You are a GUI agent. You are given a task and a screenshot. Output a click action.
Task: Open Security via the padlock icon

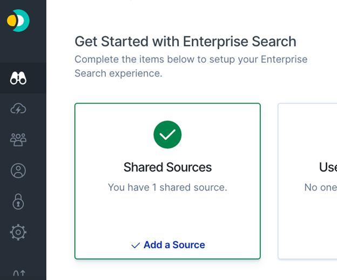(x=18, y=202)
